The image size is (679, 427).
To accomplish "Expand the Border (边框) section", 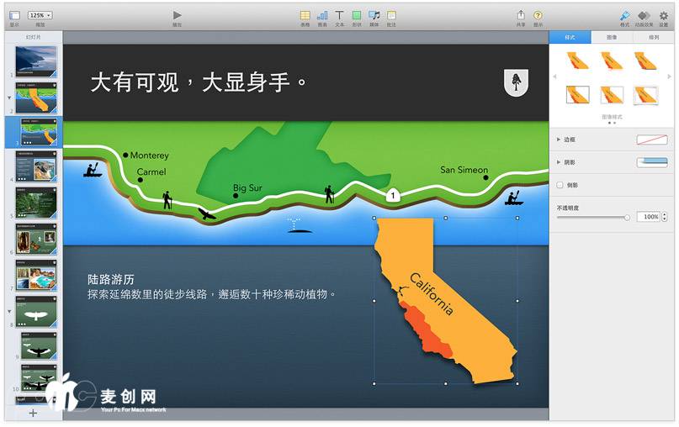I will [559, 140].
